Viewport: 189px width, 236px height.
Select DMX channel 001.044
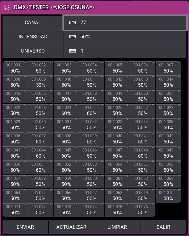point(41,153)
